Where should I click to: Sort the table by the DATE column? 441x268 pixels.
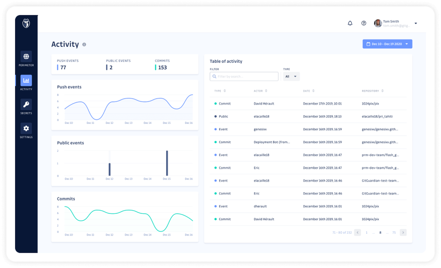pos(310,91)
